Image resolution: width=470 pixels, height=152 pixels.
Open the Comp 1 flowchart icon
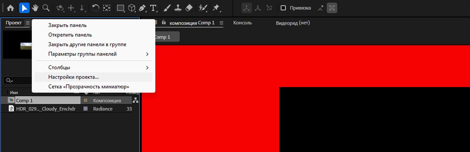[x=136, y=101]
